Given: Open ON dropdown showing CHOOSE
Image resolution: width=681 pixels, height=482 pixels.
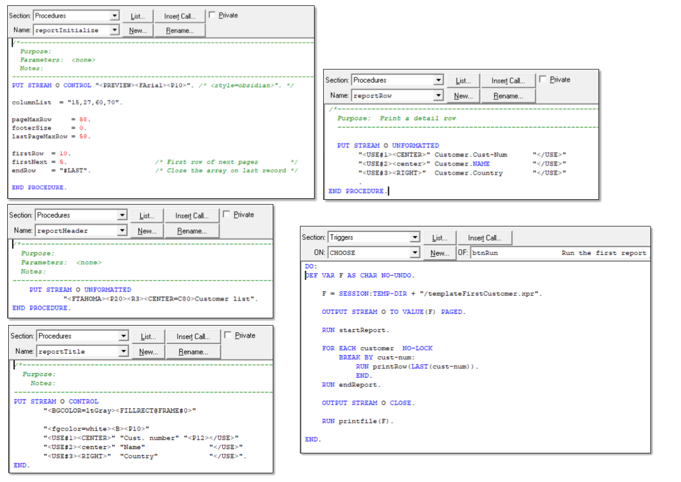Looking at the screenshot, I should click(x=415, y=253).
